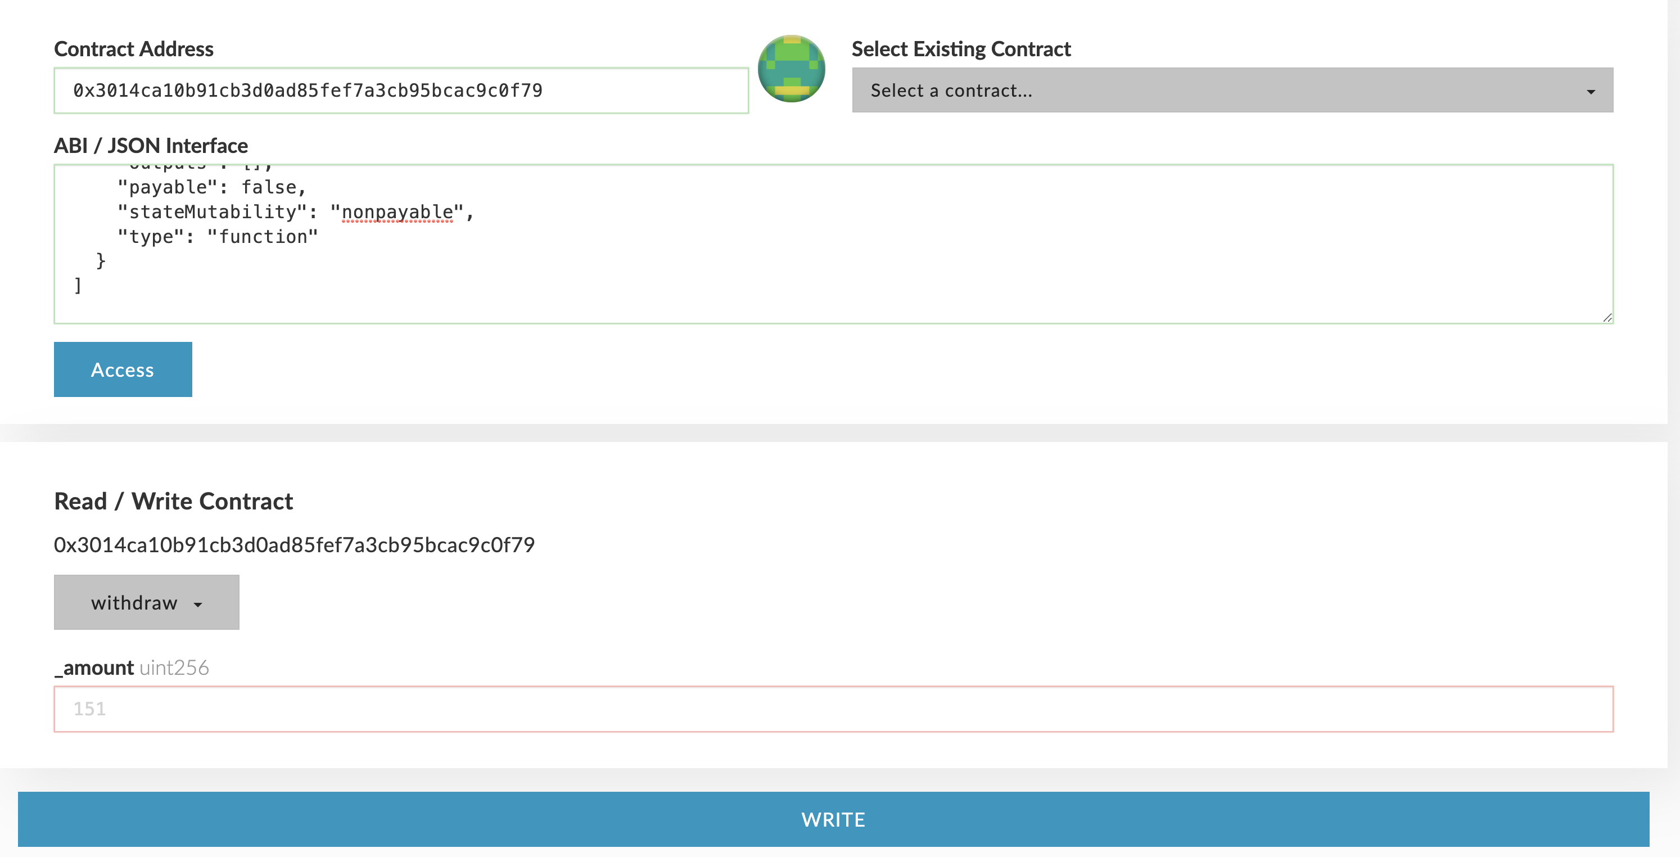Click the Contract Address label
The image size is (1680, 857).
[x=134, y=49]
